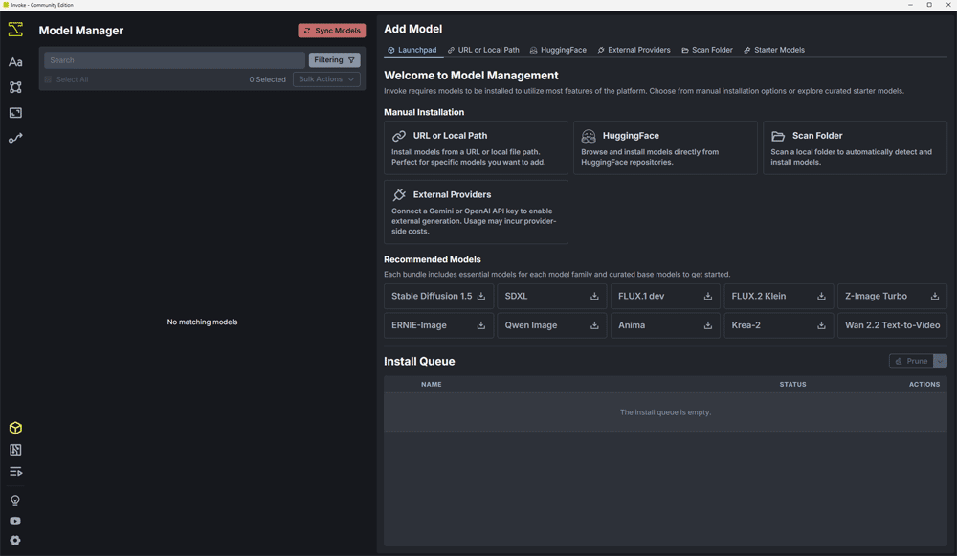The image size is (957, 556).
Task: Click 'Welcome to Model Management' heading
Action: (471, 75)
